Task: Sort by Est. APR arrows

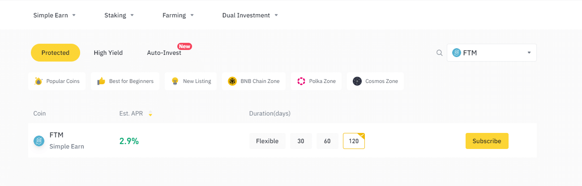Action: (150, 114)
